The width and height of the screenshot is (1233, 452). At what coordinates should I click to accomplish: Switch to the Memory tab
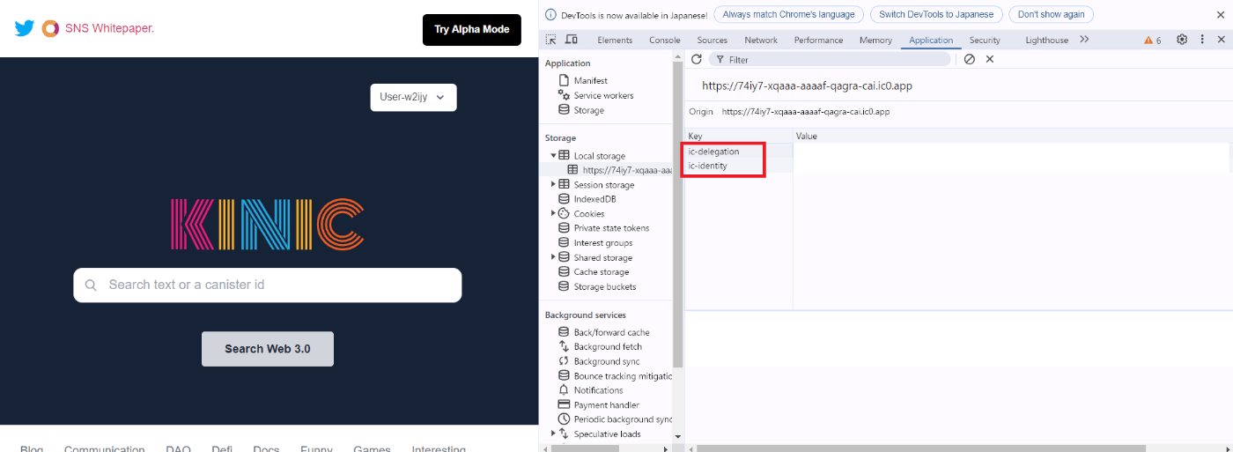pos(875,41)
